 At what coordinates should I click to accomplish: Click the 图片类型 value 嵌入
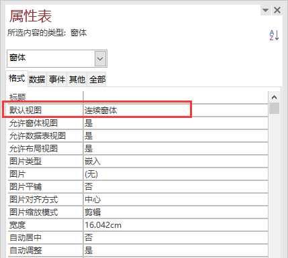(176, 162)
